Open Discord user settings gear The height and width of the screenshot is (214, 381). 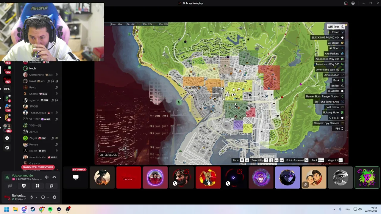[x=54, y=197]
